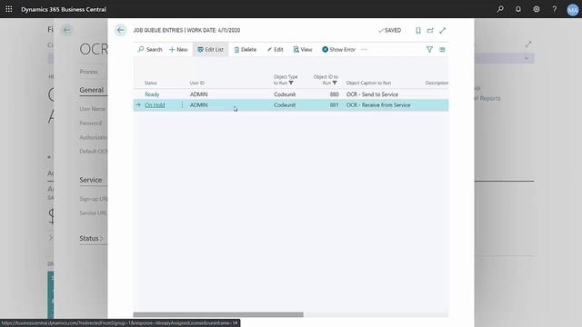Click Object Caption to Run column header
The height and width of the screenshot is (327, 582).
click(x=368, y=83)
